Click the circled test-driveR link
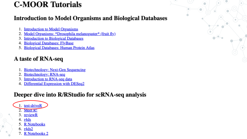The height and width of the screenshot is (139, 247). pyautogui.click(x=33, y=106)
